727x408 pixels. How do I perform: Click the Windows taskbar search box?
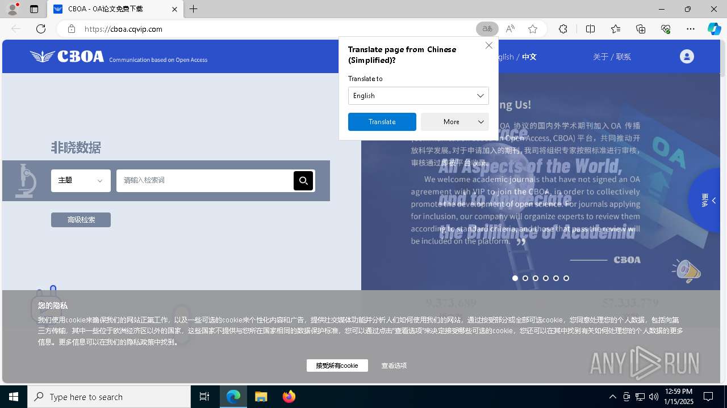point(109,397)
